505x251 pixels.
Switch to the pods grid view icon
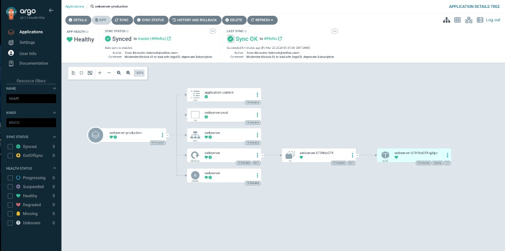[458, 20]
